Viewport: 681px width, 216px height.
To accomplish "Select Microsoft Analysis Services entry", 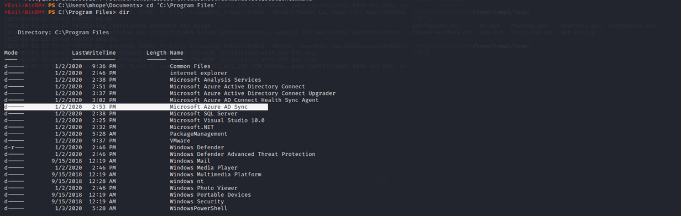I will point(215,80).
